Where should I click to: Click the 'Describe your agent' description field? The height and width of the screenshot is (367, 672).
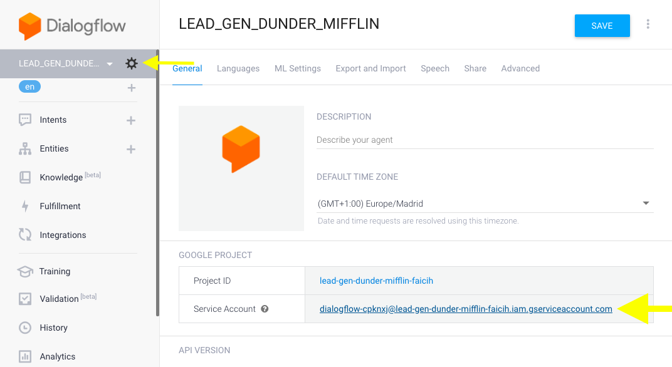coord(485,140)
